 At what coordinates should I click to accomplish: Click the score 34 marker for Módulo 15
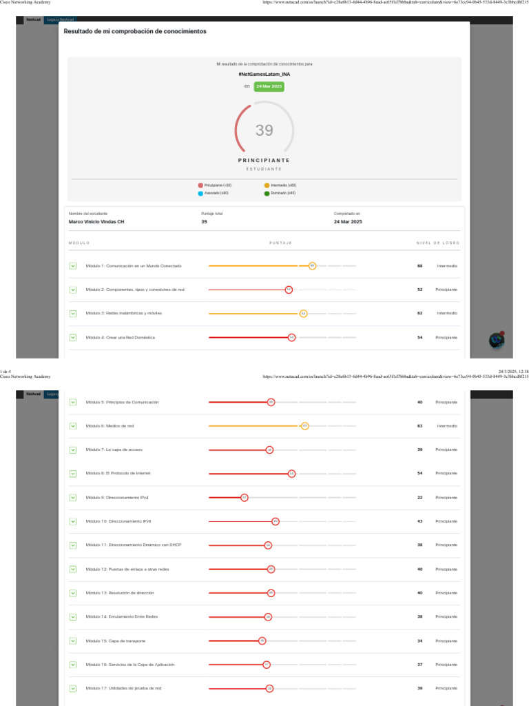(x=262, y=641)
